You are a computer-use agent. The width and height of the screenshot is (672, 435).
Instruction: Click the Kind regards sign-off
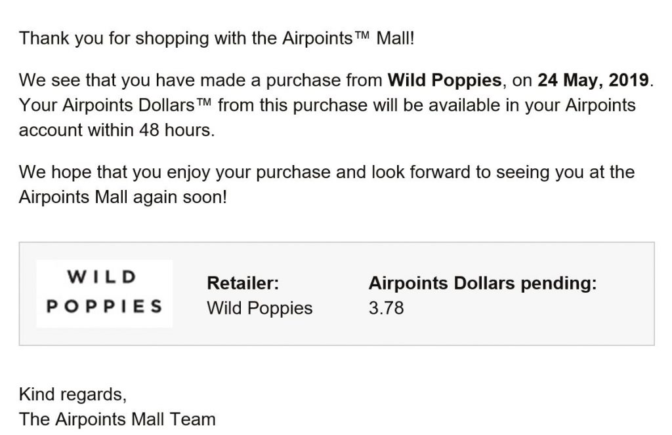(72, 394)
